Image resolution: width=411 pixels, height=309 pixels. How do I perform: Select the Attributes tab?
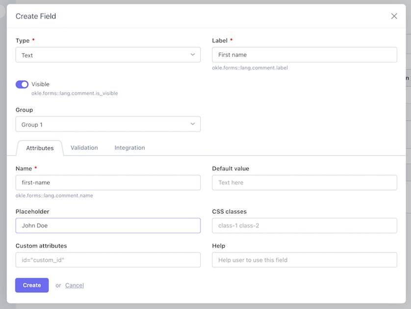click(40, 148)
